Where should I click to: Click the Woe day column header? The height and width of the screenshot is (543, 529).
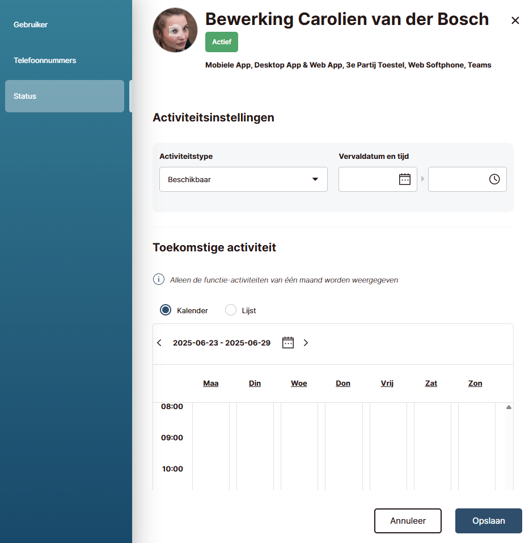[x=299, y=384]
